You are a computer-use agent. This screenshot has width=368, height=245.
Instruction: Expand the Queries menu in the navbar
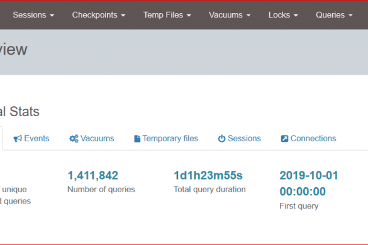click(x=334, y=15)
